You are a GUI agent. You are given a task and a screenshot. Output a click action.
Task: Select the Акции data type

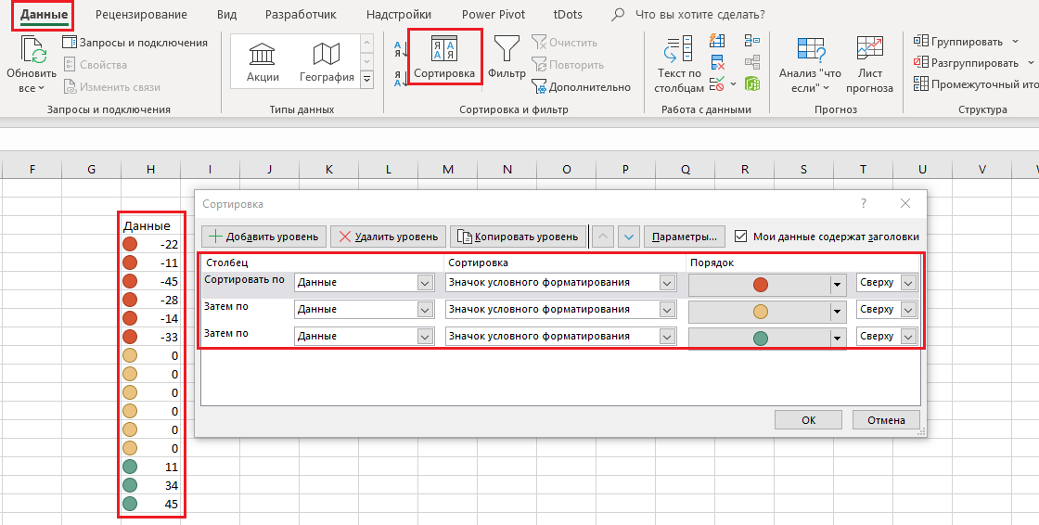(x=263, y=61)
